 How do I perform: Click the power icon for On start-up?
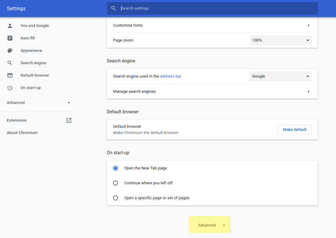coord(10,88)
